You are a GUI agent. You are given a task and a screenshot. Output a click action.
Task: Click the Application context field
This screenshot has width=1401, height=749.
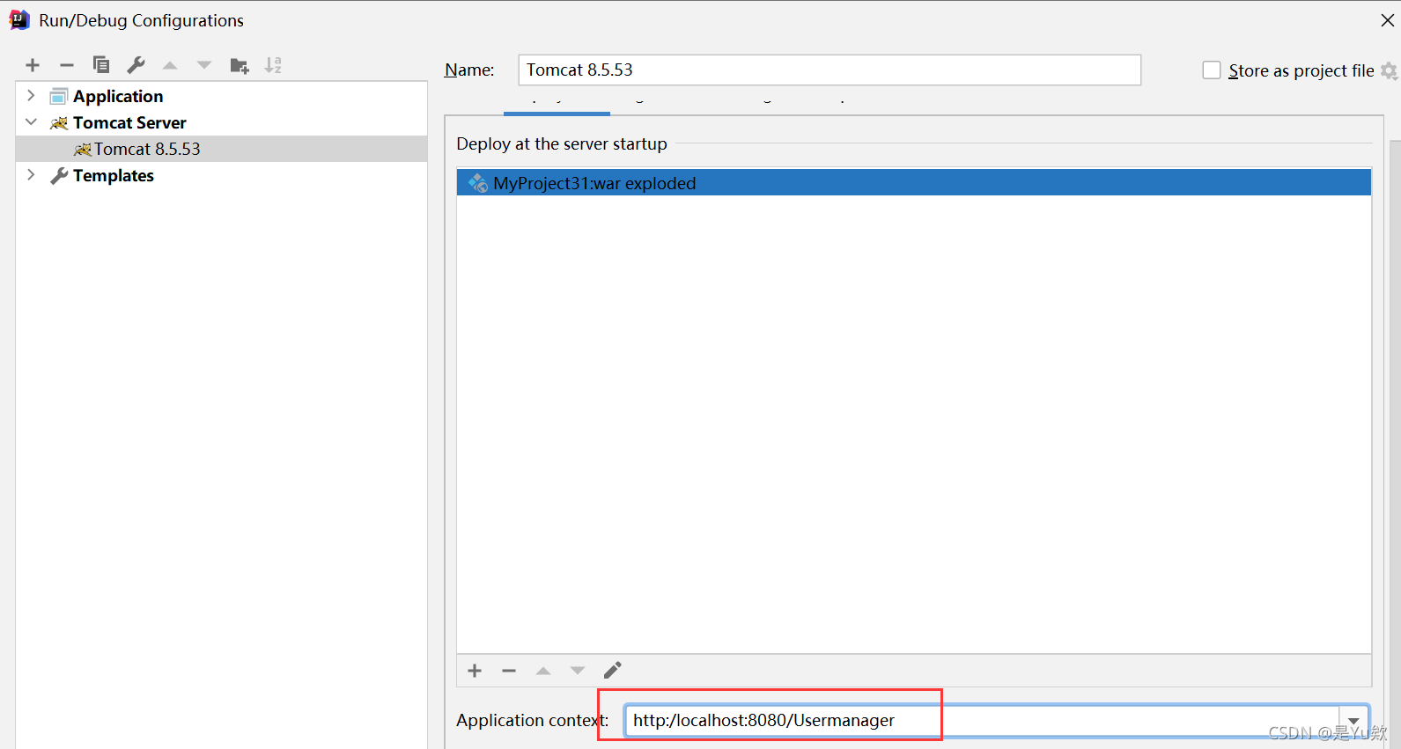click(982, 720)
